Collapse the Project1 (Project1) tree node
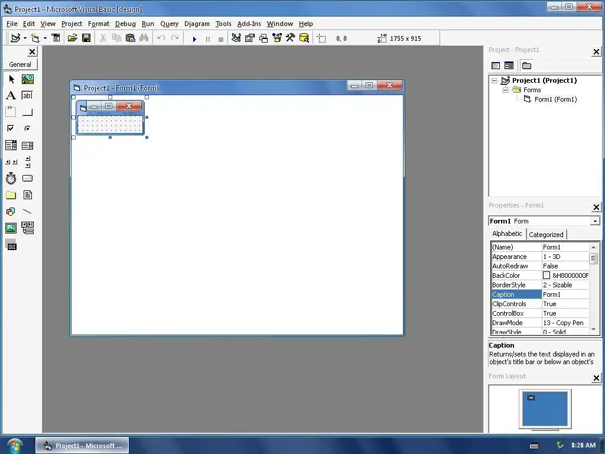This screenshot has width=605, height=454. tap(495, 80)
